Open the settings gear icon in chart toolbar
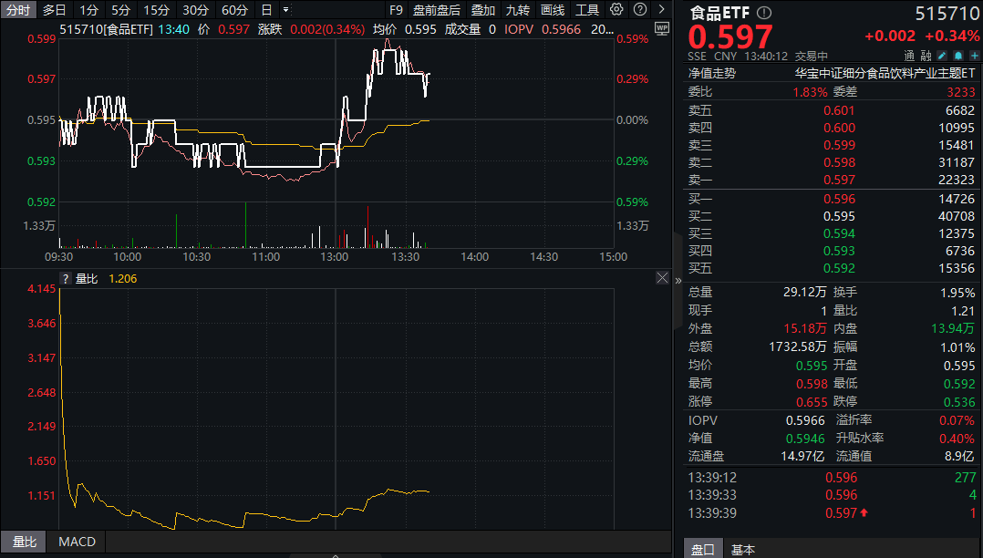 pos(616,10)
